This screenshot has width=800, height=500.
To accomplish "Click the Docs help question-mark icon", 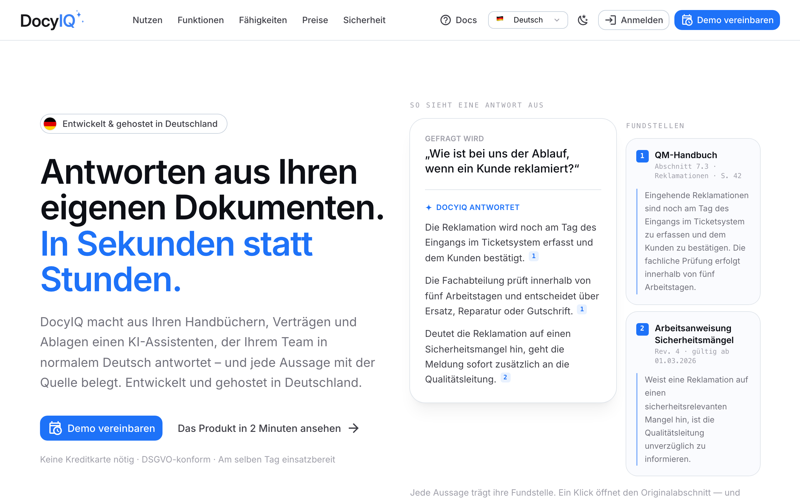I will coord(446,20).
